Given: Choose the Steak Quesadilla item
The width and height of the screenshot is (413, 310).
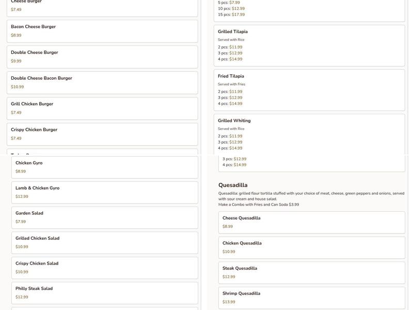Looking at the screenshot, I should (311, 273).
